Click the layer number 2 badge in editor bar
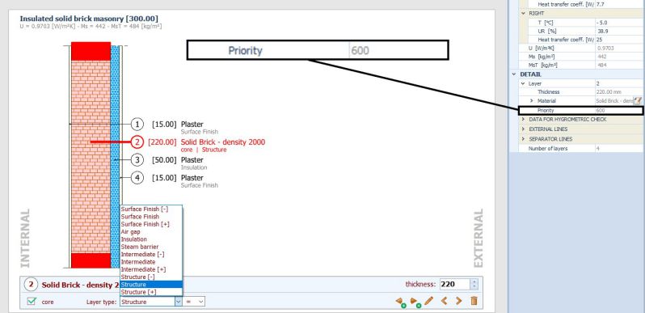The image size is (645, 313). coord(31,285)
